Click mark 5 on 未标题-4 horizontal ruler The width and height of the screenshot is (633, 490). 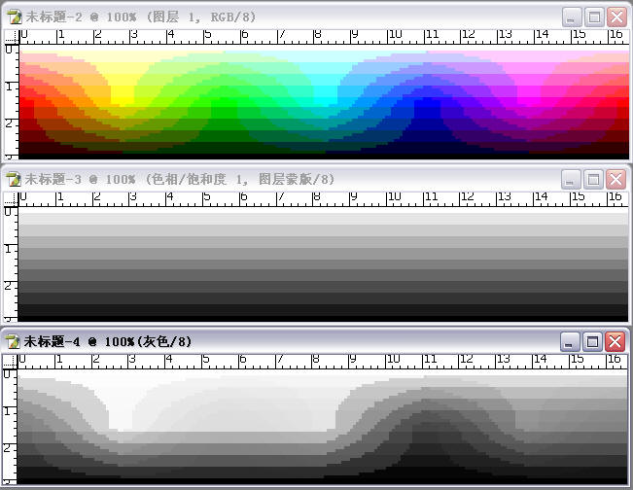(206, 359)
